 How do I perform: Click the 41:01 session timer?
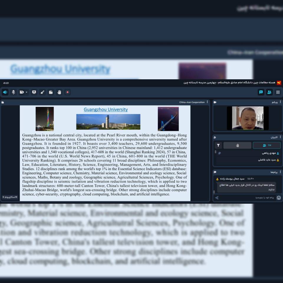(x=6, y=83)
